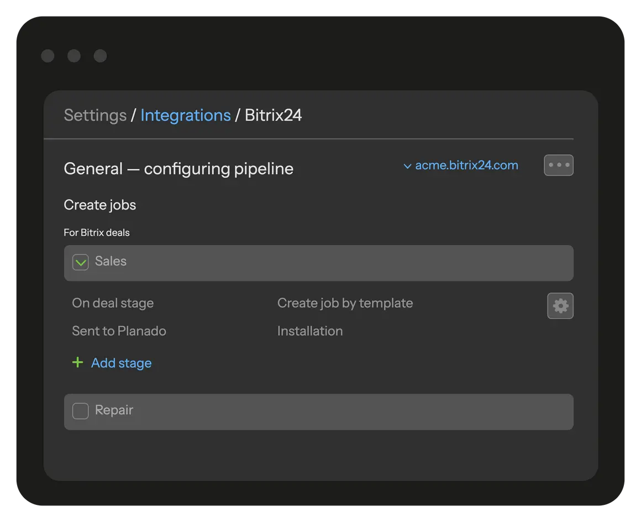Click the first gray window dot
641x522 pixels.
[x=48, y=56]
